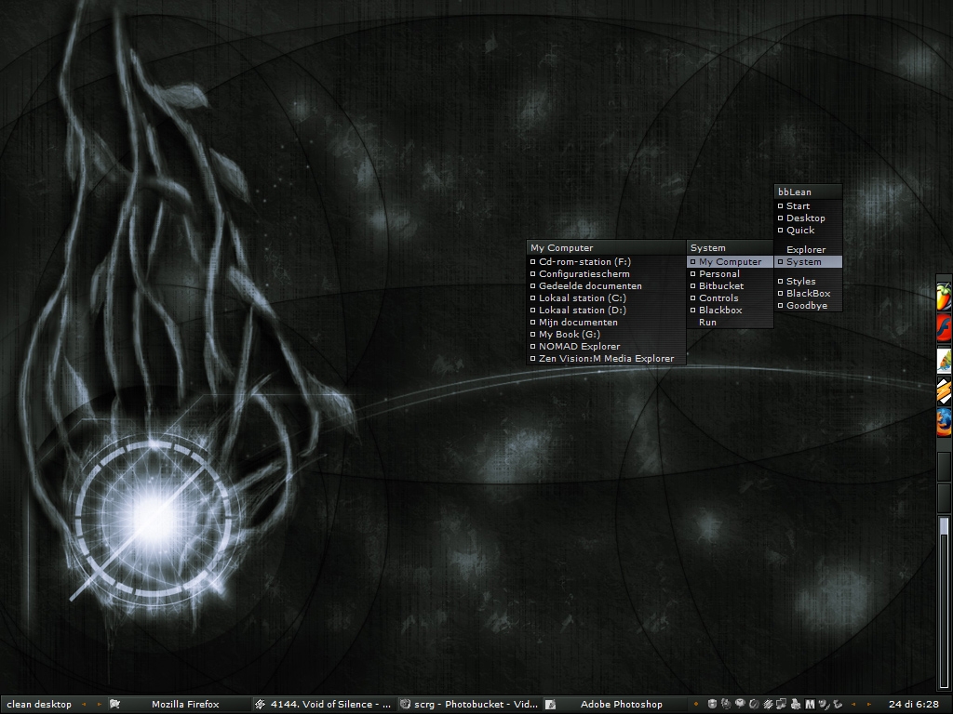Screen dimensions: 953x714
Task: Click the 24 di 6:28 clock
Action: (x=914, y=705)
